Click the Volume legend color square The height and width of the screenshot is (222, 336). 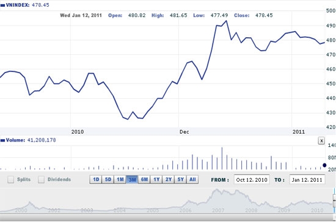tap(2, 140)
